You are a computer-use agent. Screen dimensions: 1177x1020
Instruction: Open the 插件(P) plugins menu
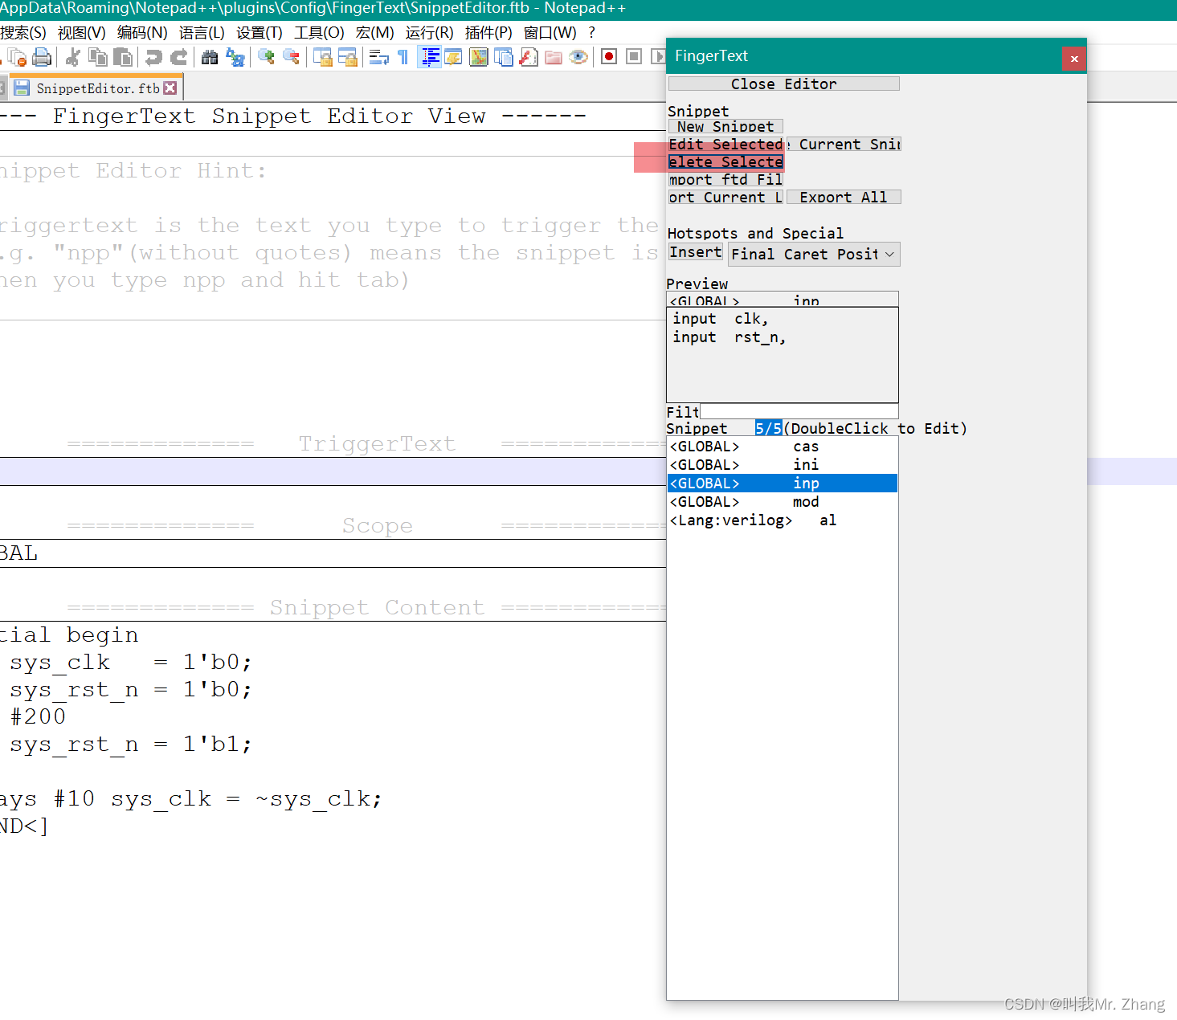point(488,33)
